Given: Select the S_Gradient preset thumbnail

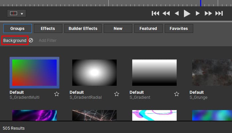Looking at the screenshot, I should coord(154,72).
